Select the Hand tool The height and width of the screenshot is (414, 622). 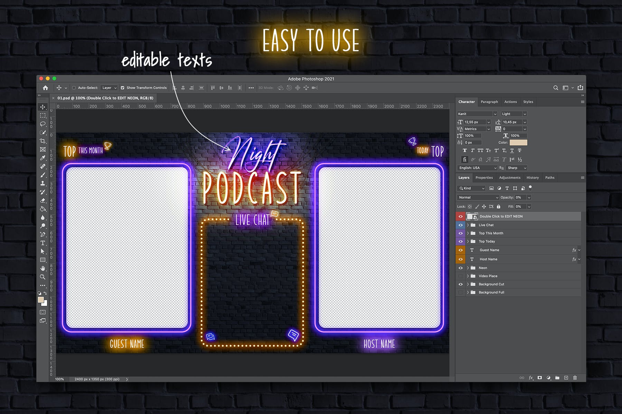pyautogui.click(x=43, y=268)
